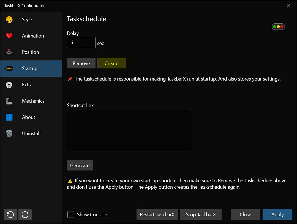Click inside the Shortcut link text box

tap(128, 130)
